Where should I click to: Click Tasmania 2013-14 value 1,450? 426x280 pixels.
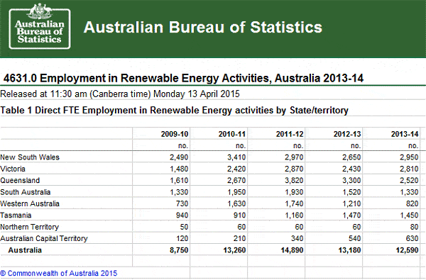click(409, 215)
